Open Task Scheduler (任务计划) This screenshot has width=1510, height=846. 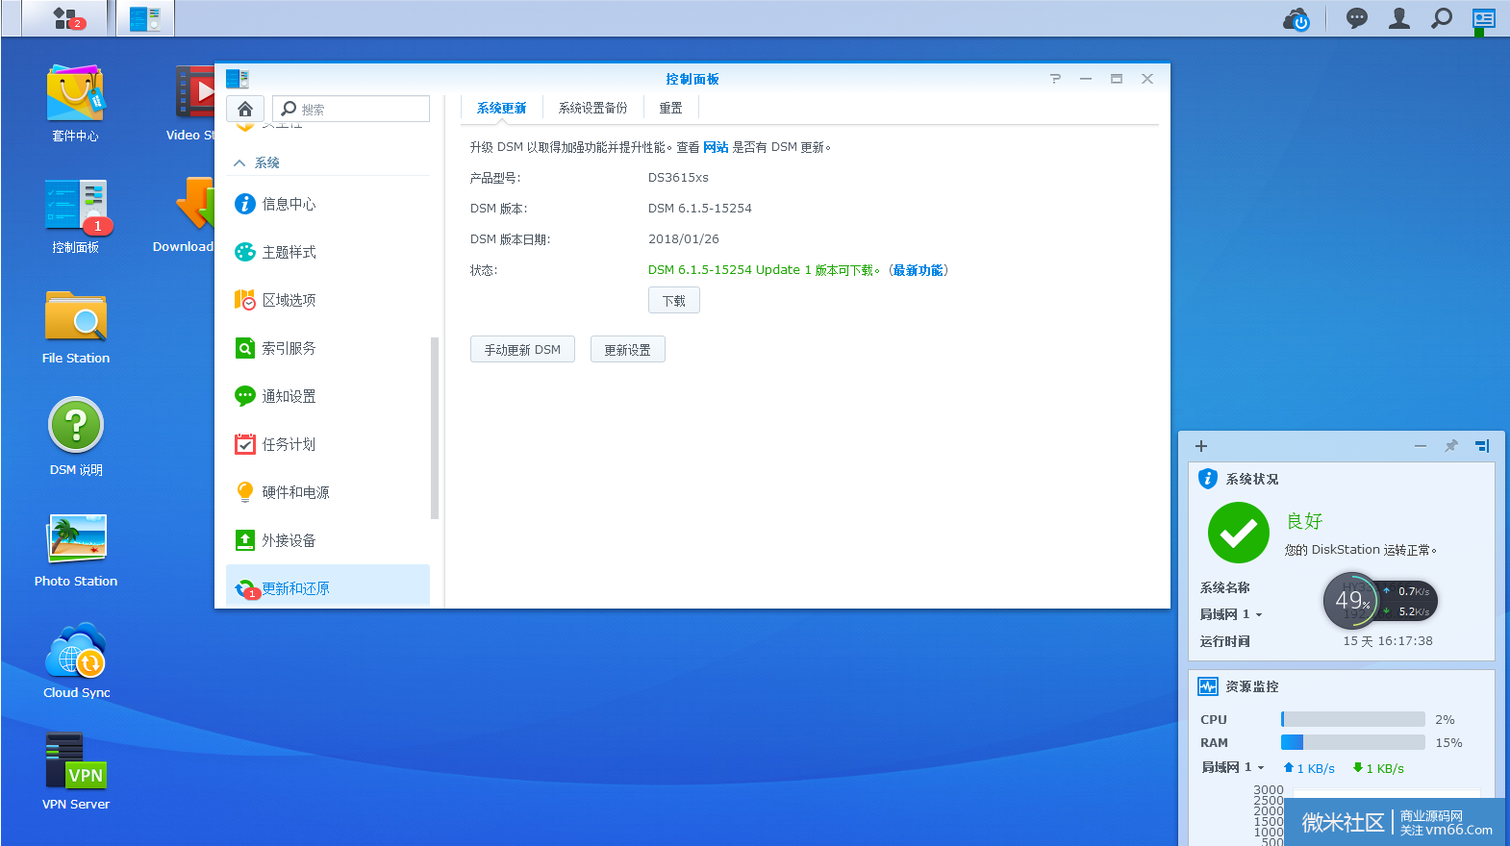coord(328,444)
